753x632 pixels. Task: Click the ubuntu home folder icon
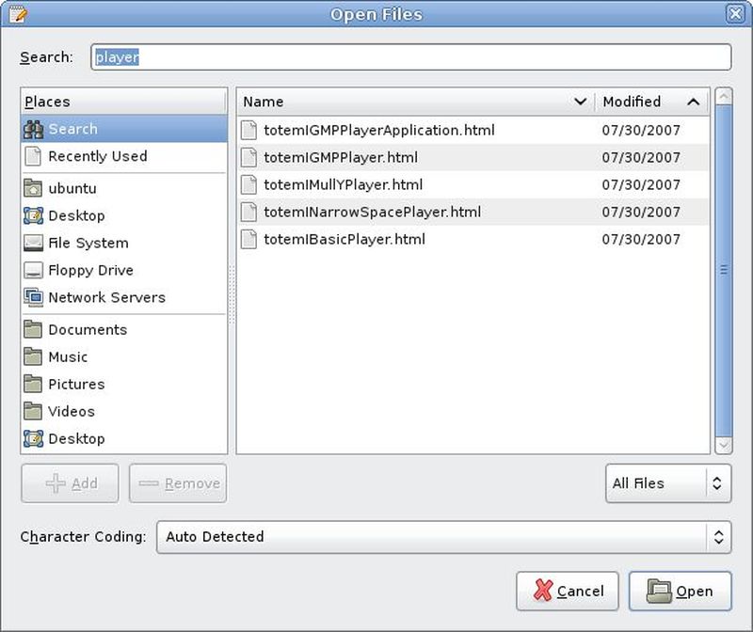(x=33, y=189)
